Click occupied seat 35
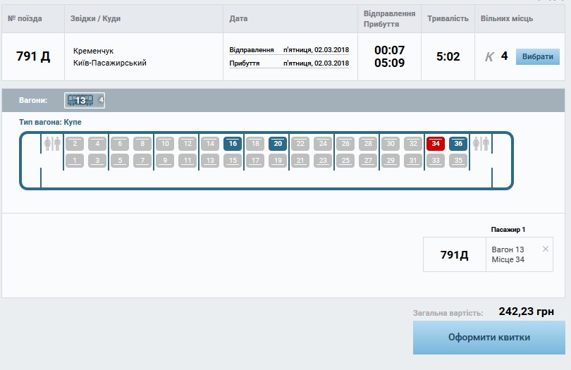The width and height of the screenshot is (571, 370). 458,161
